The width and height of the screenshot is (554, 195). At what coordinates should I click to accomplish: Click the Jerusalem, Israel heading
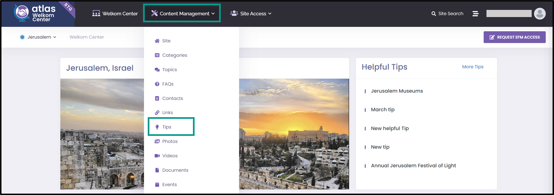(100, 68)
